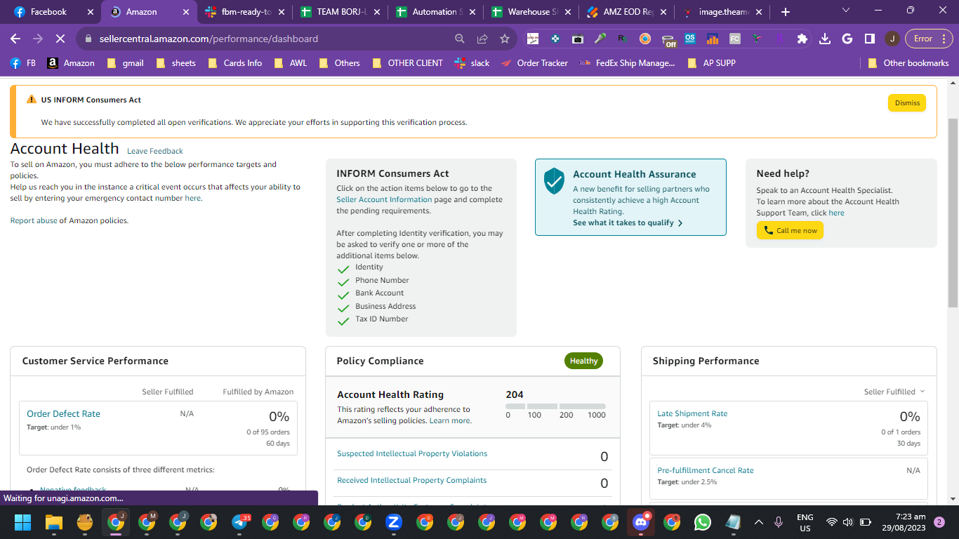This screenshot has width=959, height=539.
Task: Open the Extensions puzzle piece menu
Action: click(x=802, y=39)
